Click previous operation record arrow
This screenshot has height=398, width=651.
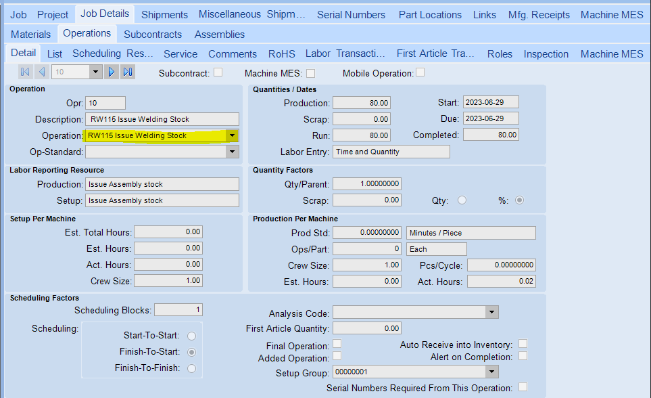42,72
